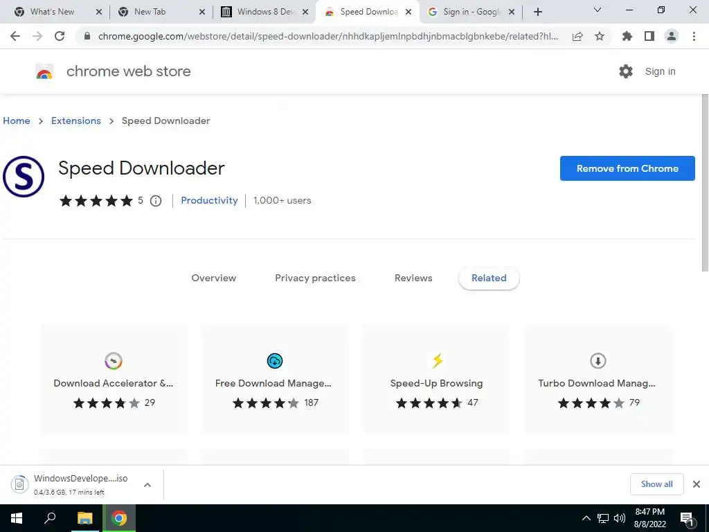This screenshot has height=532, width=709.
Task: Click the Download Accelerator extension icon
Action: click(114, 361)
